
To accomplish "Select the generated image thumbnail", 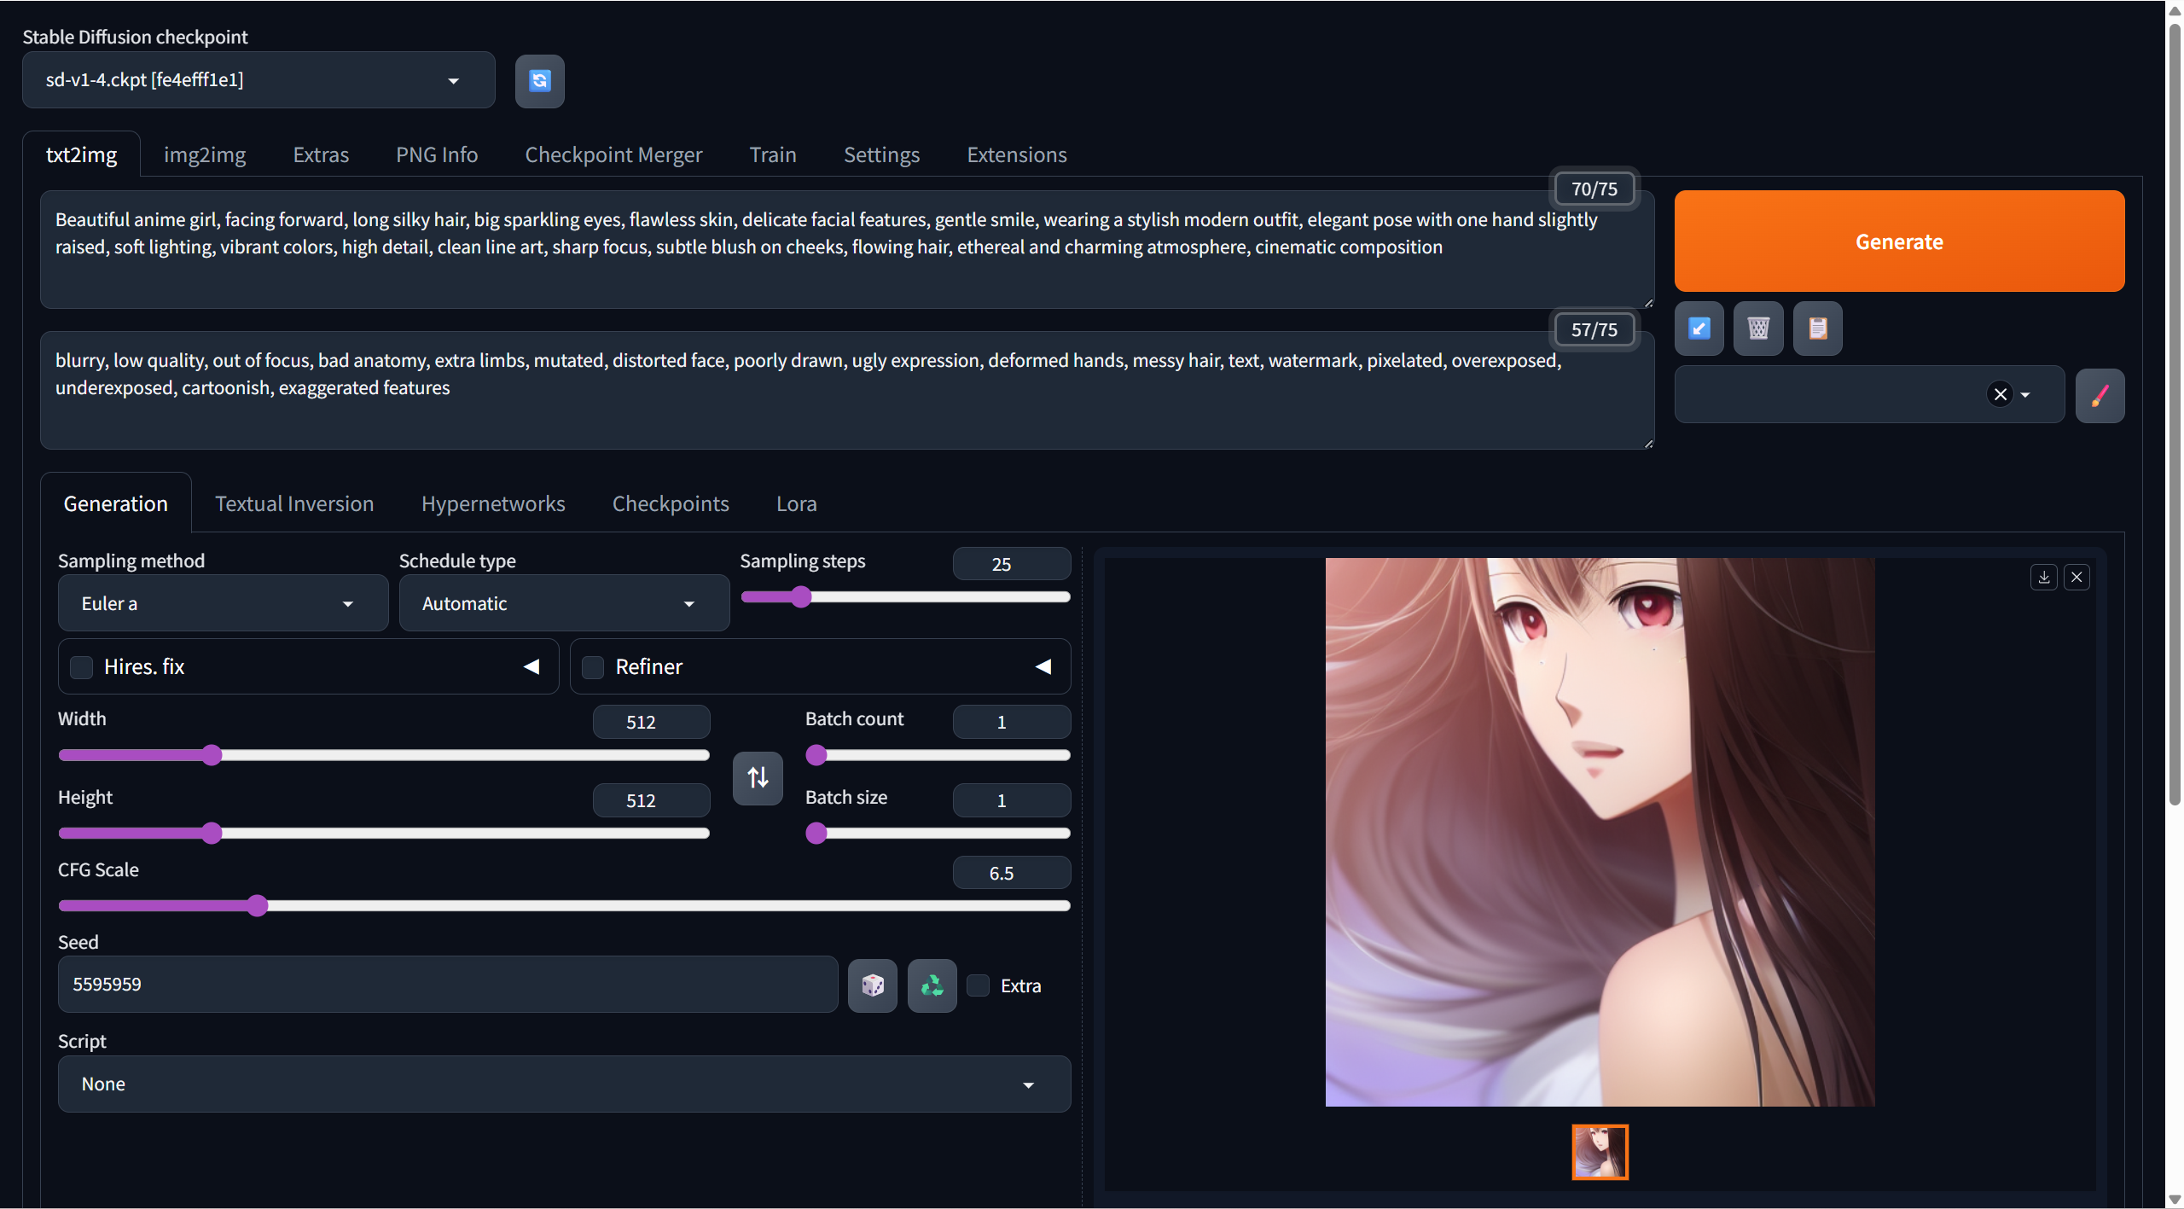I will click(1600, 1151).
